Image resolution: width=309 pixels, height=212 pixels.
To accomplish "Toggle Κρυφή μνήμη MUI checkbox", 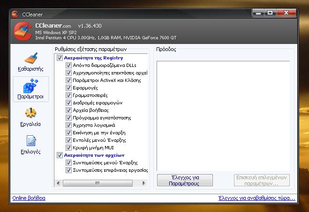I will coord(68,147).
